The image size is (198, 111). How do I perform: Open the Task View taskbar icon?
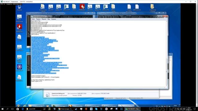click(x=12, y=109)
